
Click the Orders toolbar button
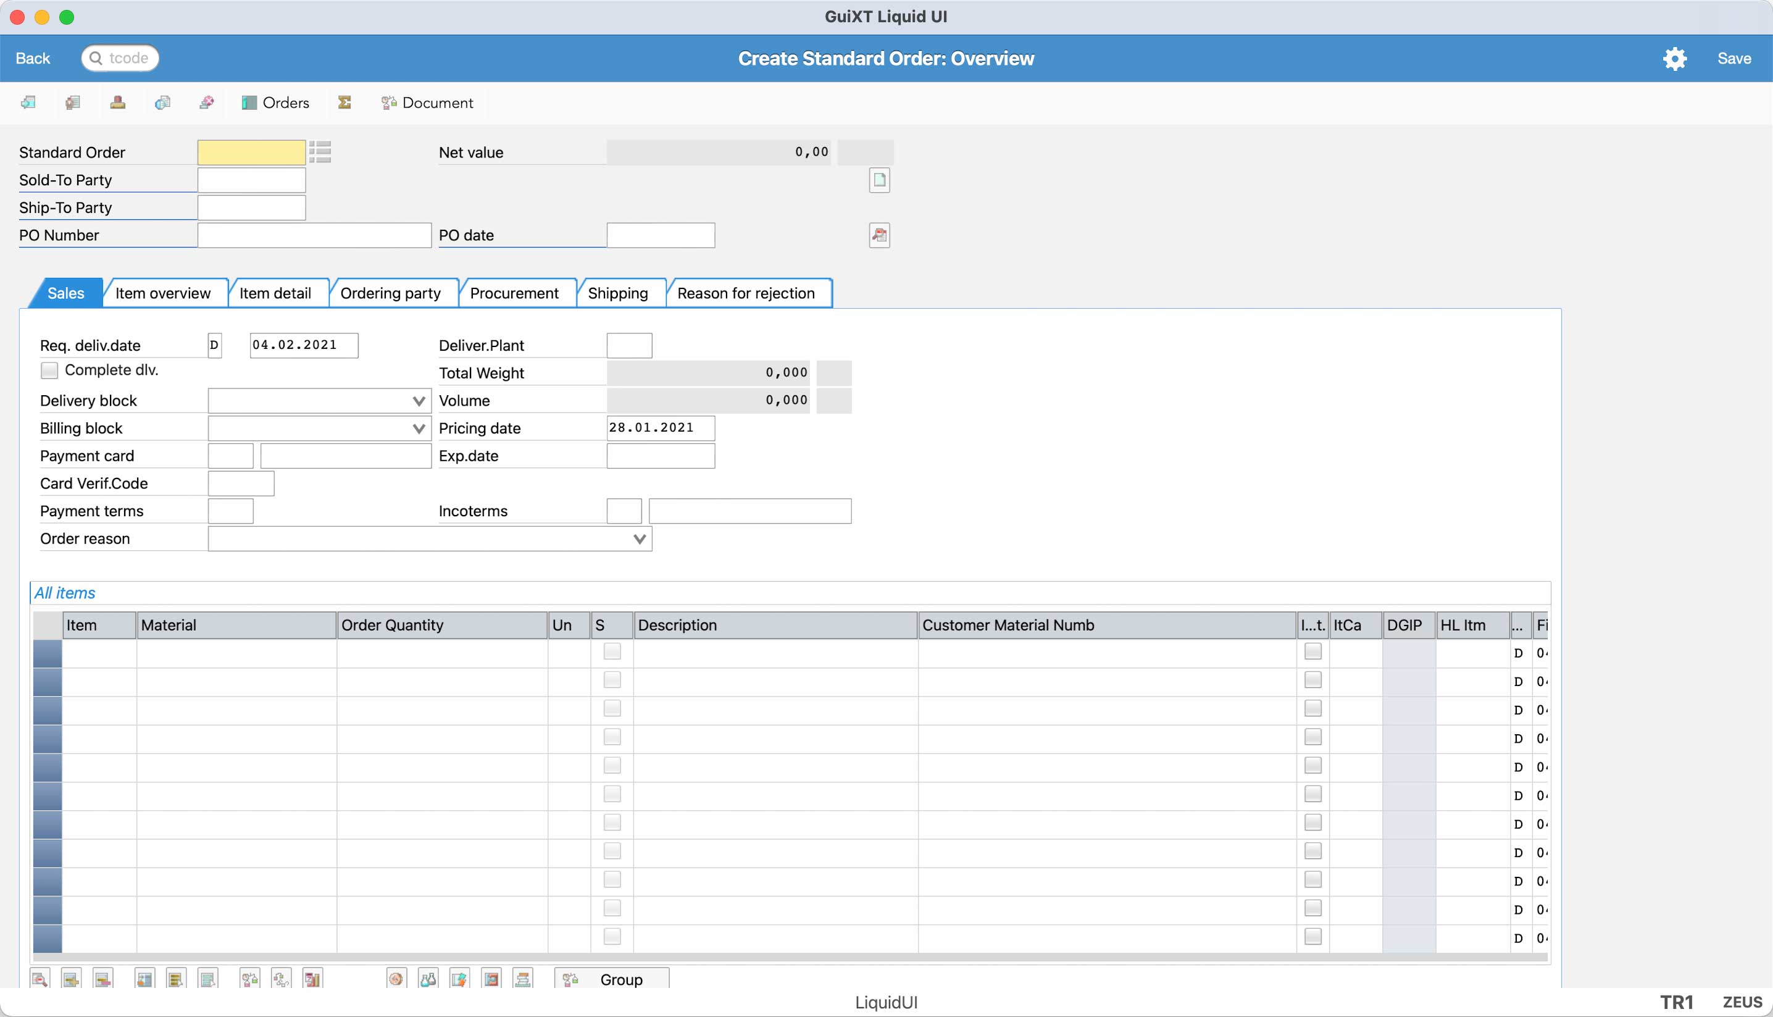point(275,103)
